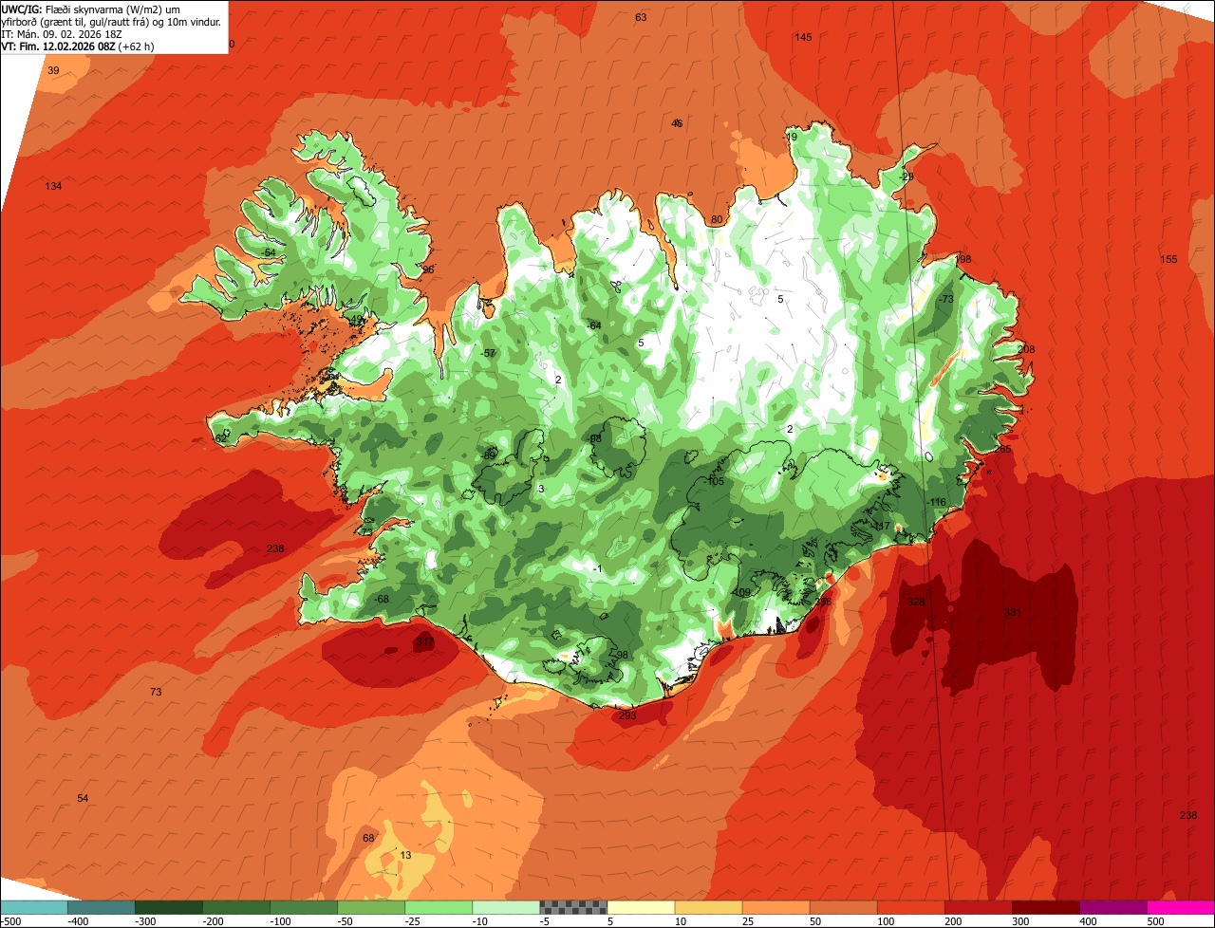1215x928 pixels.
Task: Click the value -116 in southeast Iceland
Action: point(937,502)
